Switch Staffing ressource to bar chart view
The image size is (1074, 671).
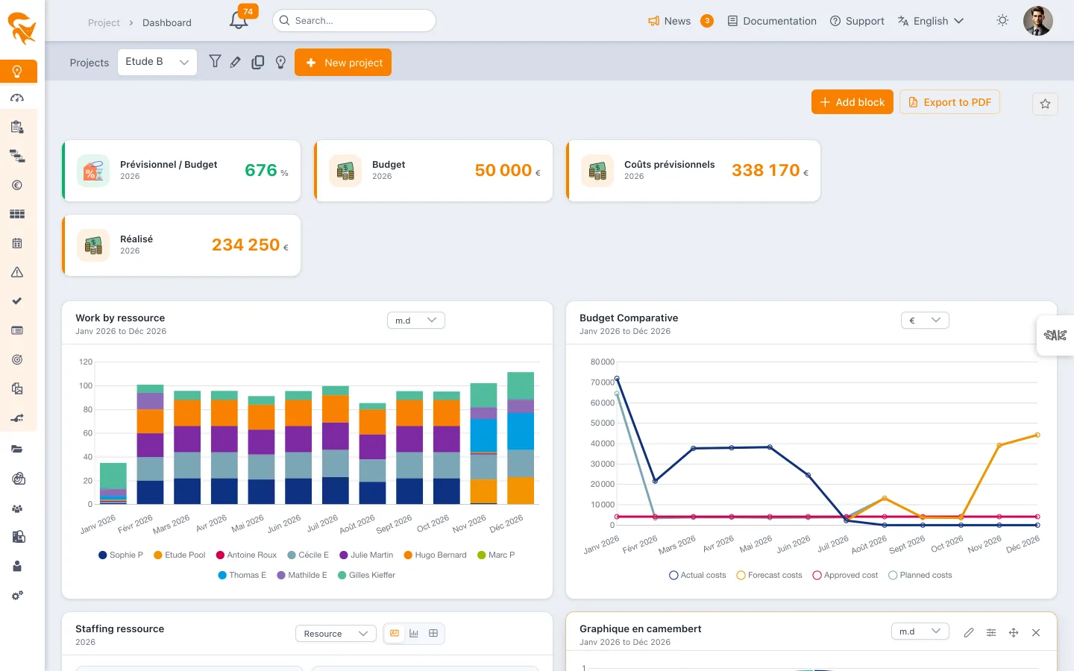pyautogui.click(x=414, y=633)
